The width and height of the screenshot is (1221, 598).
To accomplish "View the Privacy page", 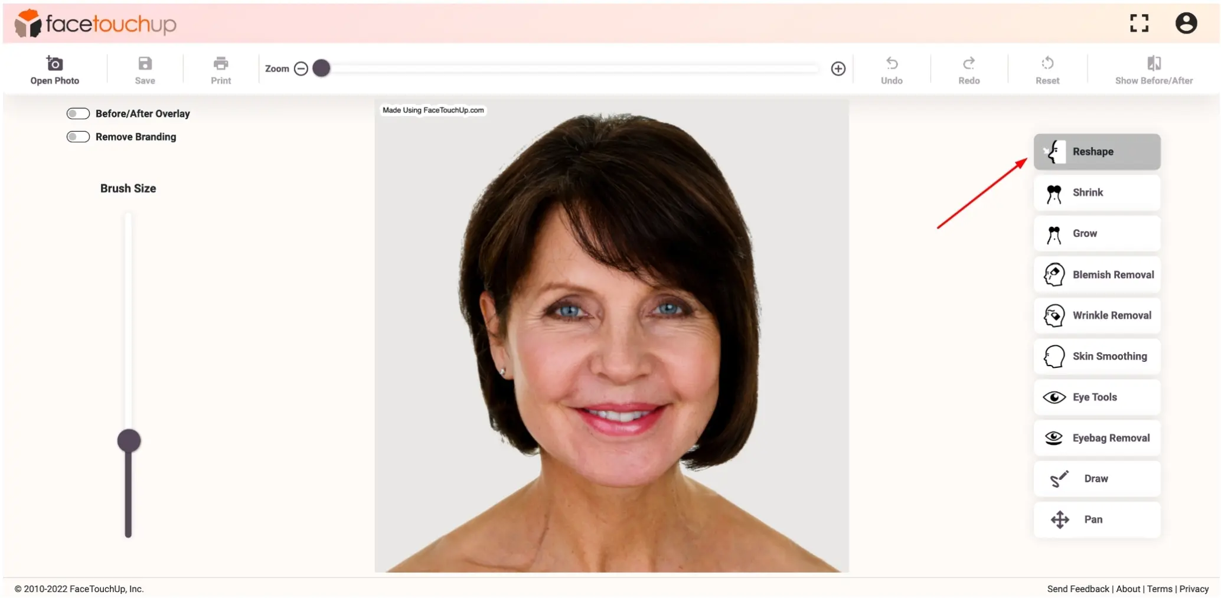I will pos(1194,589).
